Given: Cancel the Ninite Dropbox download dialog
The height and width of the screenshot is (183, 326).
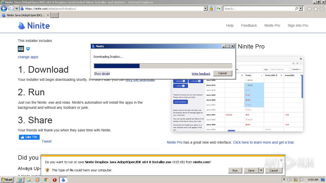Looking at the screenshot, I should (x=222, y=73).
